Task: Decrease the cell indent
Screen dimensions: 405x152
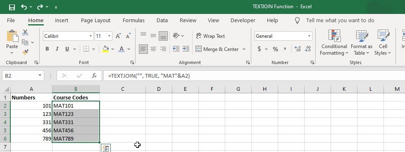Action: click(176, 49)
